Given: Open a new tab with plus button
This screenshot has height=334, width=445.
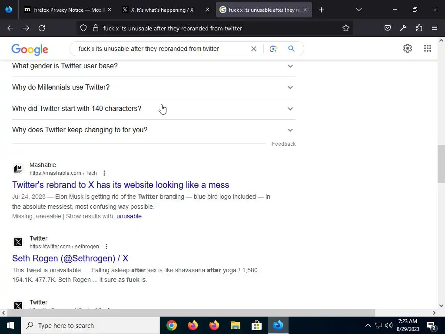Looking at the screenshot, I should tap(321, 10).
